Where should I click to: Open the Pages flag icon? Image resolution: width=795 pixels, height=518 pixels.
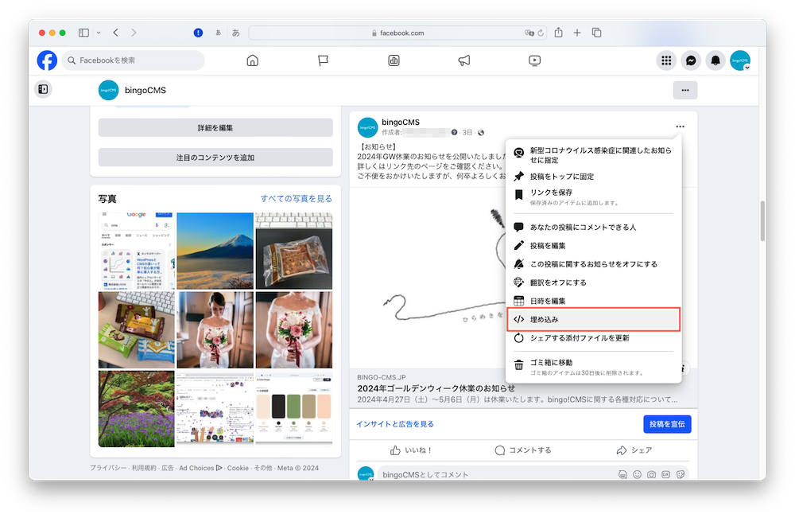(323, 60)
